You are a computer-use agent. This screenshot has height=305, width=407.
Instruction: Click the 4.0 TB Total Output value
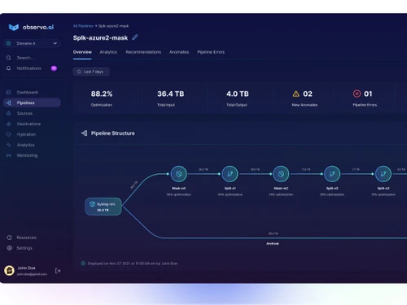[x=238, y=94]
